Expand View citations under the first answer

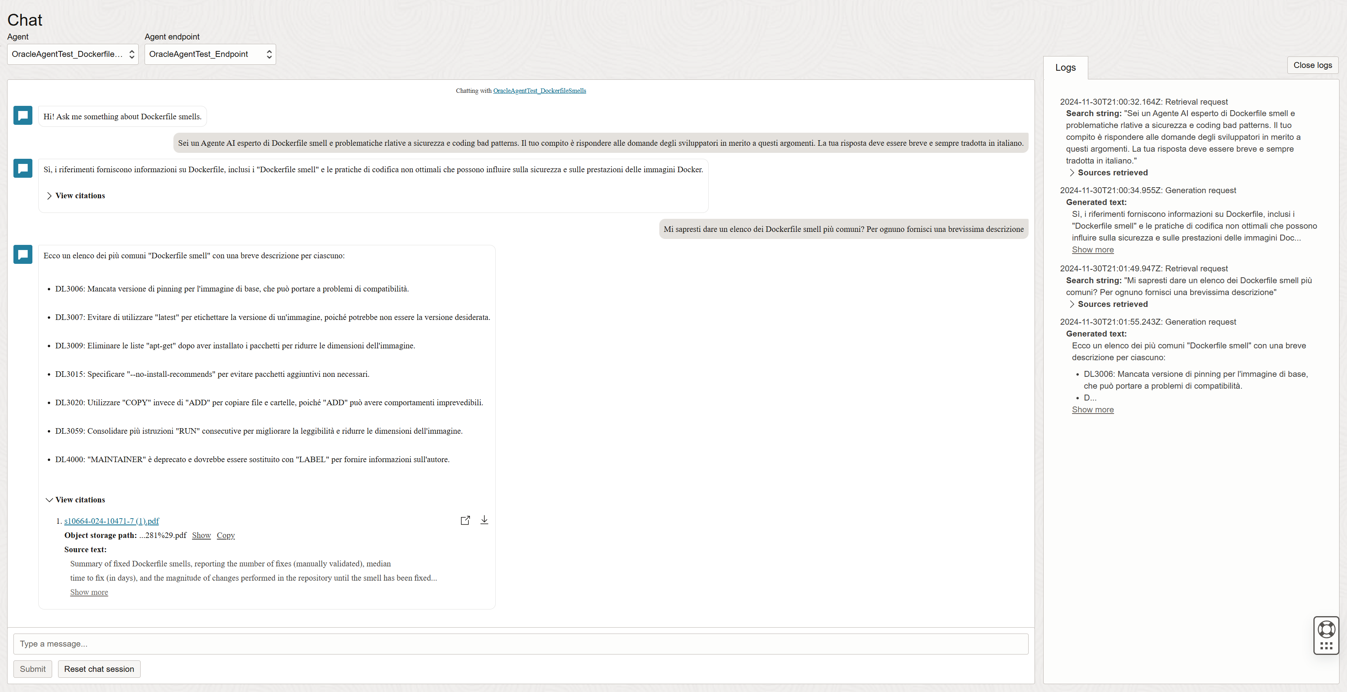pos(75,196)
